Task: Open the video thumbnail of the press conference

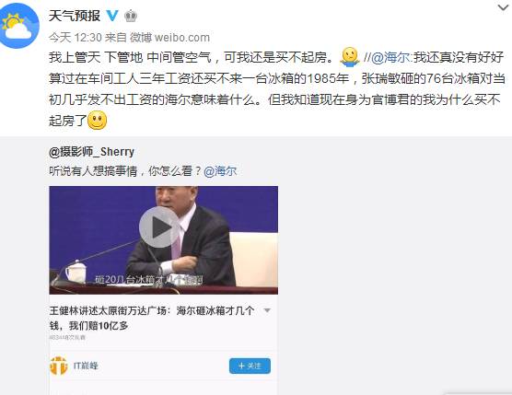Action: tap(164, 240)
